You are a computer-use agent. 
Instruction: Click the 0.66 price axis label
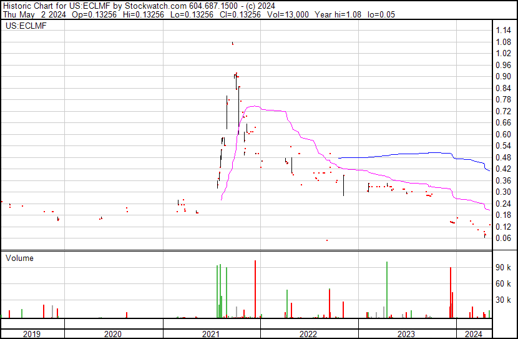tap(504, 123)
